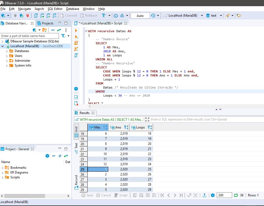Switch results view to Text mode

click(x=76, y=148)
